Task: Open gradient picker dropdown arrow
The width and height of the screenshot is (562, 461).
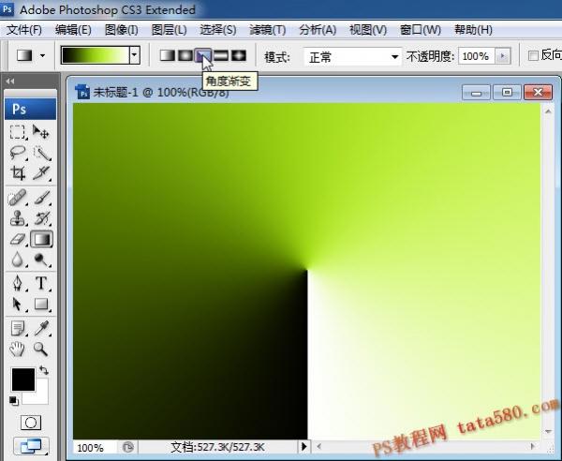Action: (135, 55)
